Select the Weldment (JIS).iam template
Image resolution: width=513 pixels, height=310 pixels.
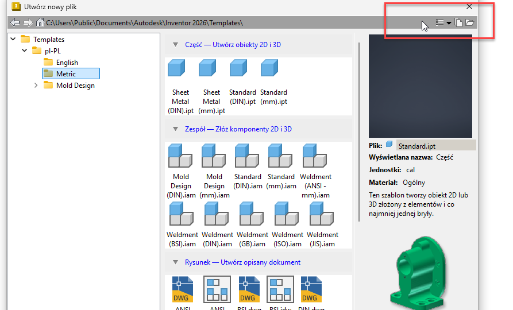pyautogui.click(x=322, y=225)
